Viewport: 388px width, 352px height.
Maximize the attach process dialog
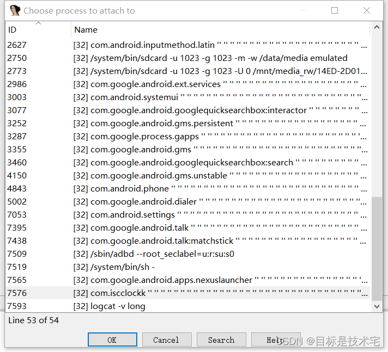coord(335,10)
